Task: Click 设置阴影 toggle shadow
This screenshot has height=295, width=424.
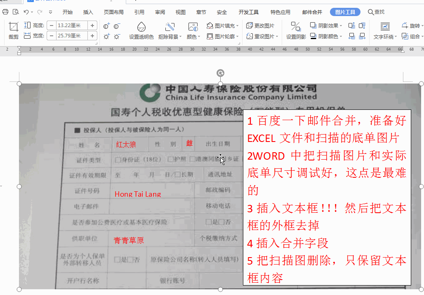Action: point(296,31)
